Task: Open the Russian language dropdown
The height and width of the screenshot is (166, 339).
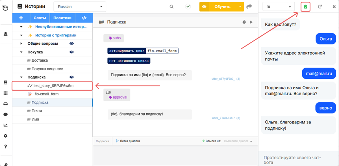Action: (x=79, y=6)
